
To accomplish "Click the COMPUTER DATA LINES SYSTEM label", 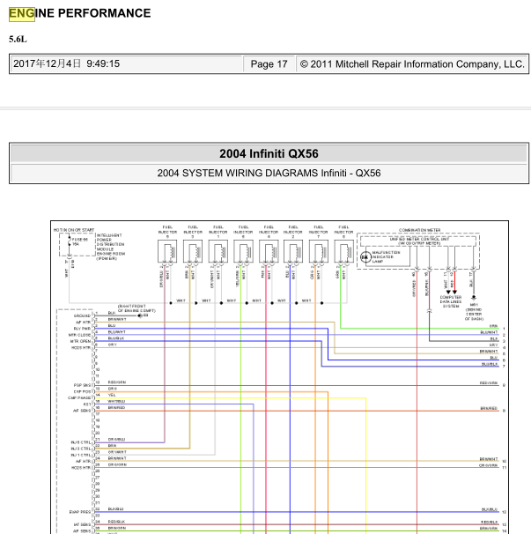I will (451, 301).
